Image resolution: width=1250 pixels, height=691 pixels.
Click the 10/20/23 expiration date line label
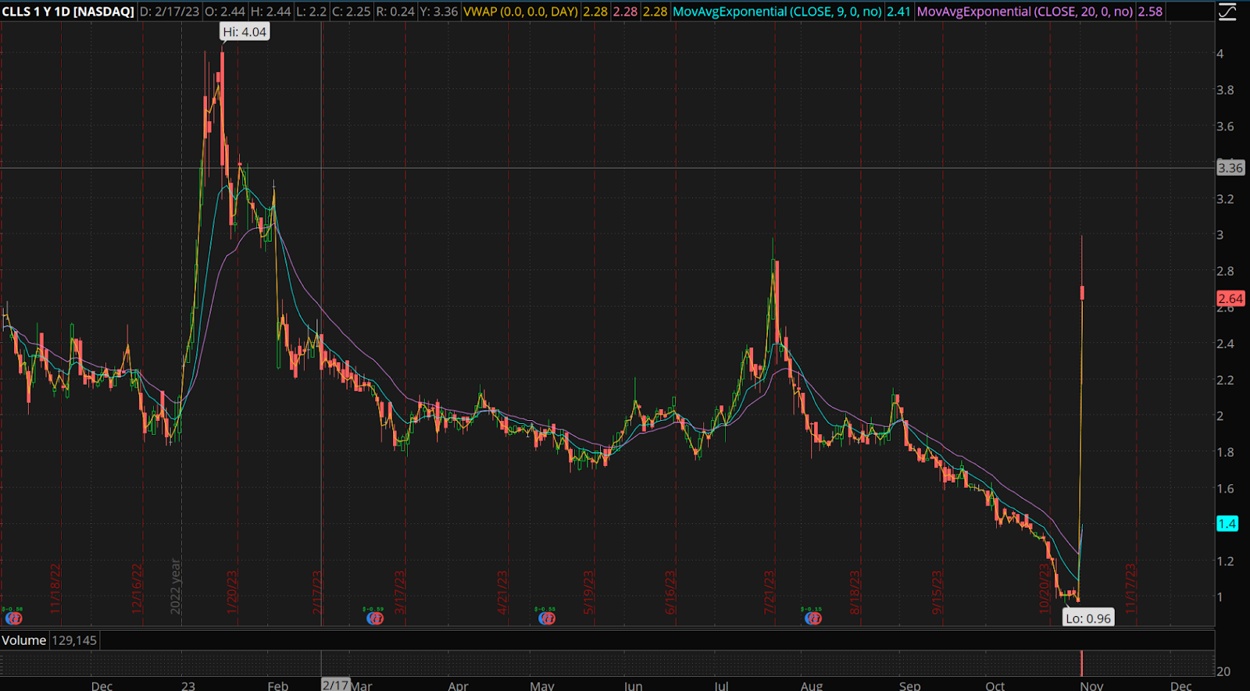tap(1044, 592)
